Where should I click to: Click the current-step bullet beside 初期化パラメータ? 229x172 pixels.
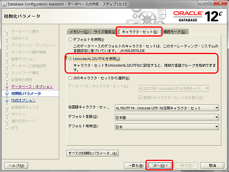pyautogui.click(x=7, y=93)
